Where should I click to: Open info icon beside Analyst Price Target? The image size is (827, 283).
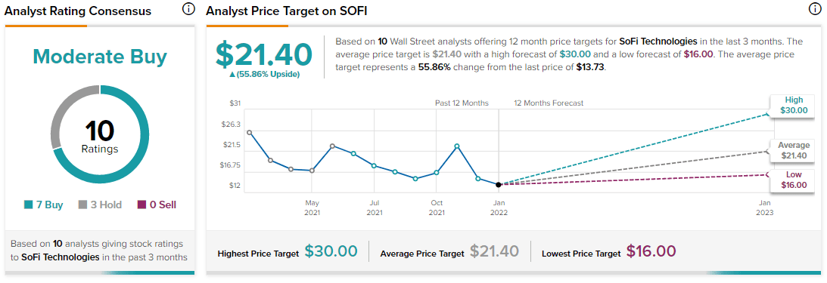(x=814, y=10)
